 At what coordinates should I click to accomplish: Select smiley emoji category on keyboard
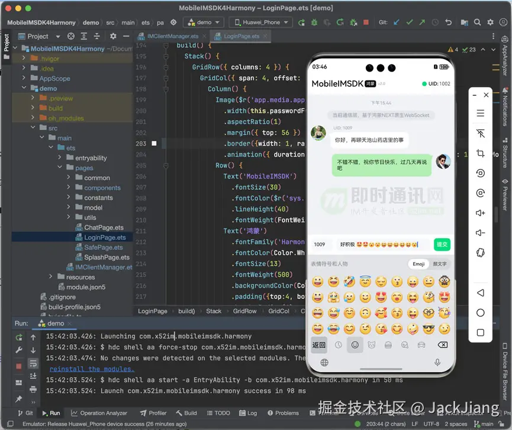pyautogui.click(x=355, y=345)
